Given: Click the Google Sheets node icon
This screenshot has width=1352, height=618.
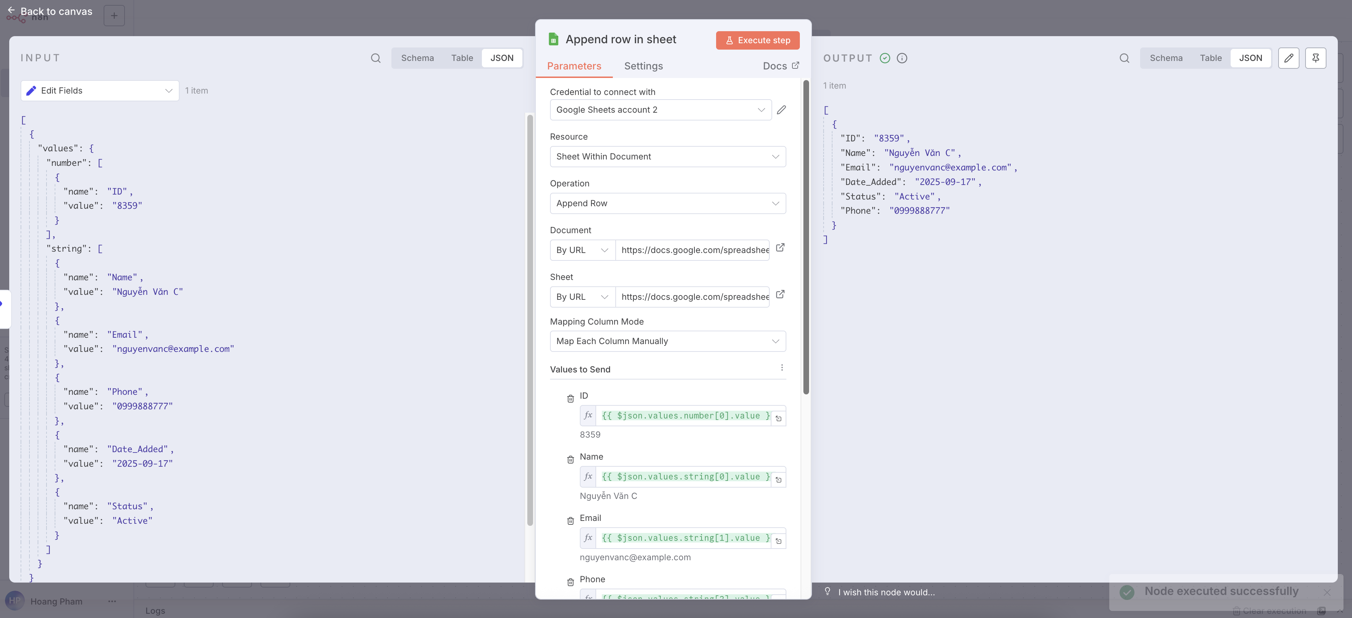Looking at the screenshot, I should click(553, 39).
